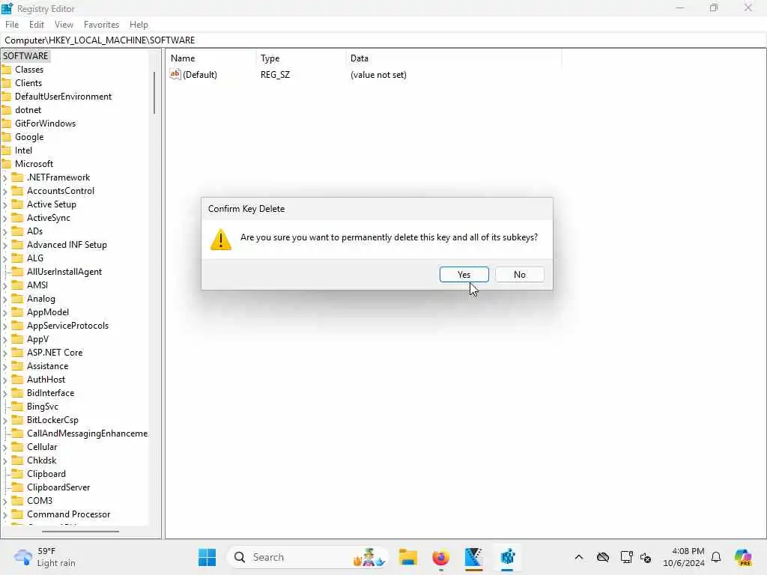
Task: Click the Registry Editor taskbar icon
Action: pyautogui.click(x=507, y=557)
